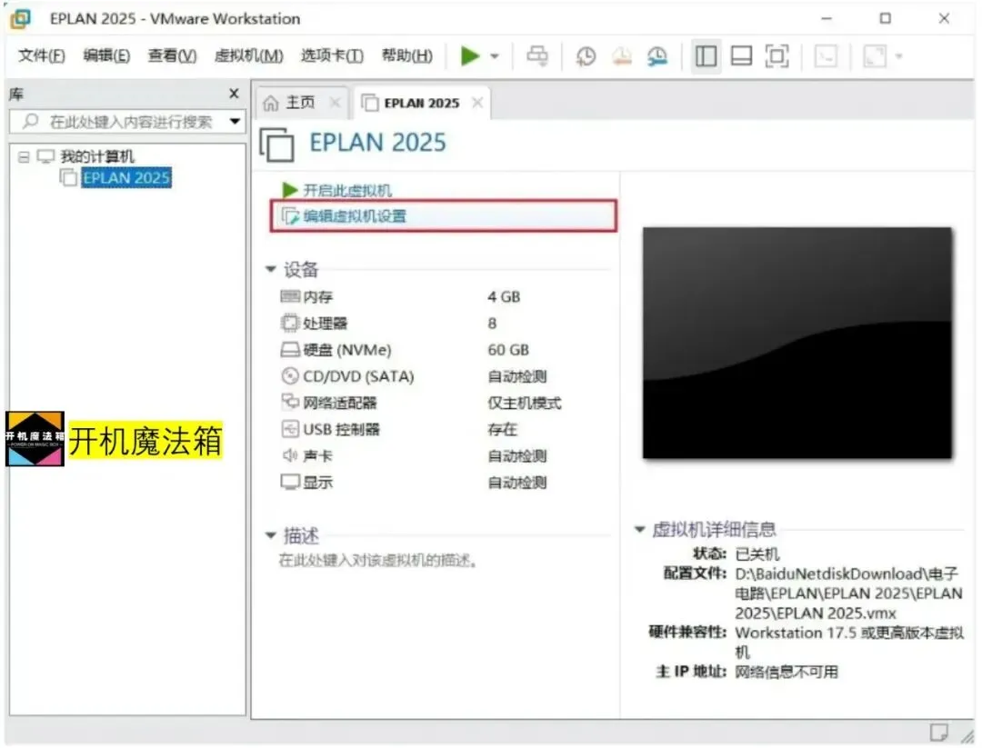Open the 帮助(H) menu
The height and width of the screenshot is (748, 982).
coord(407,55)
